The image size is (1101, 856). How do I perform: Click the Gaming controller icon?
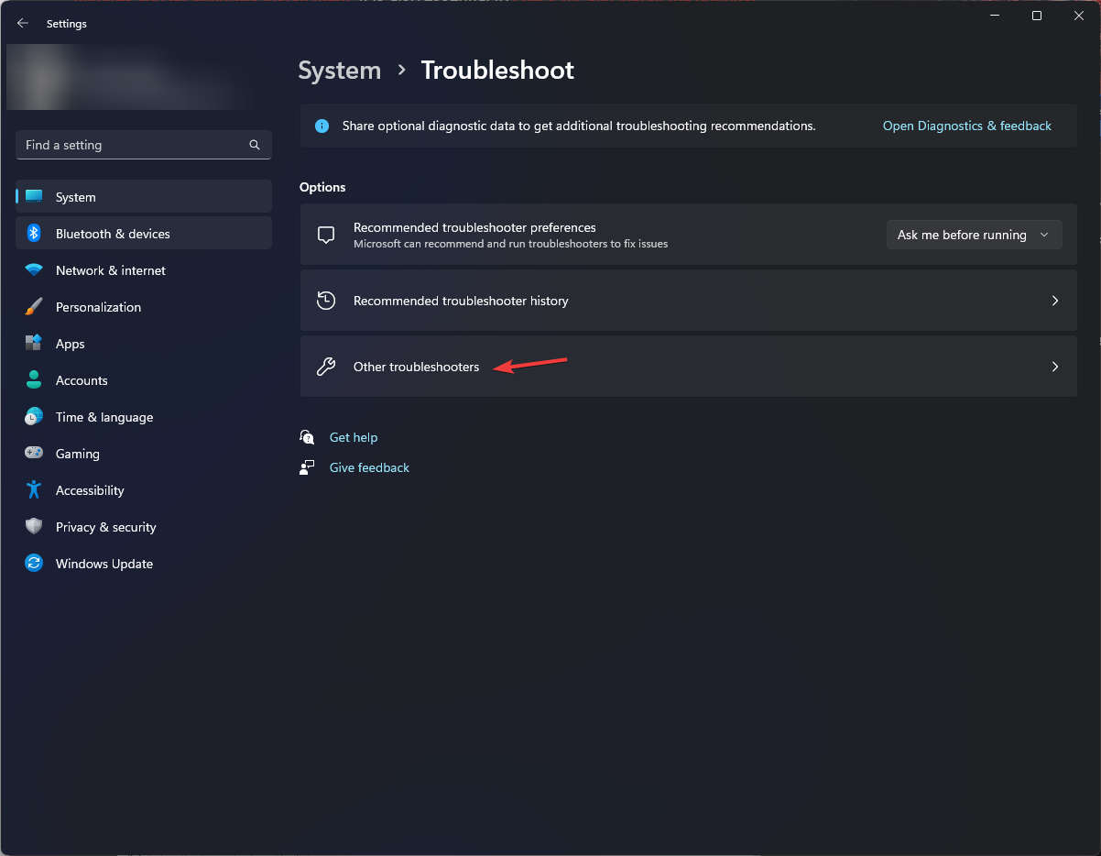34,453
